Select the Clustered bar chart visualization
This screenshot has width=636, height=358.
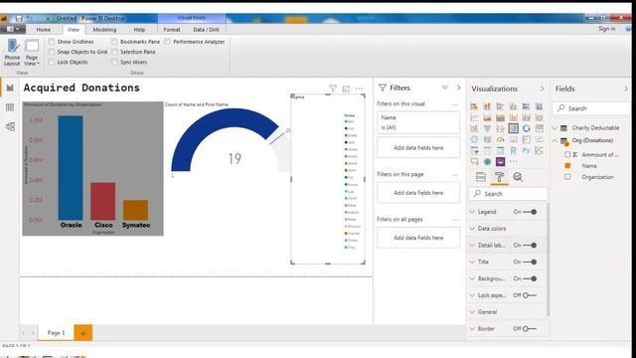click(500, 106)
